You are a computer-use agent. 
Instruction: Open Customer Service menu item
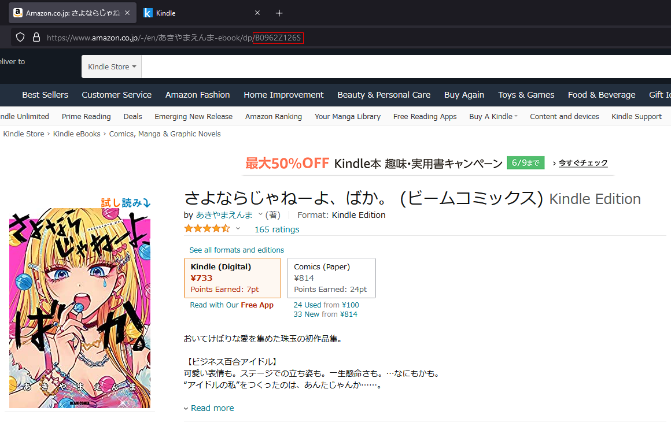116,95
